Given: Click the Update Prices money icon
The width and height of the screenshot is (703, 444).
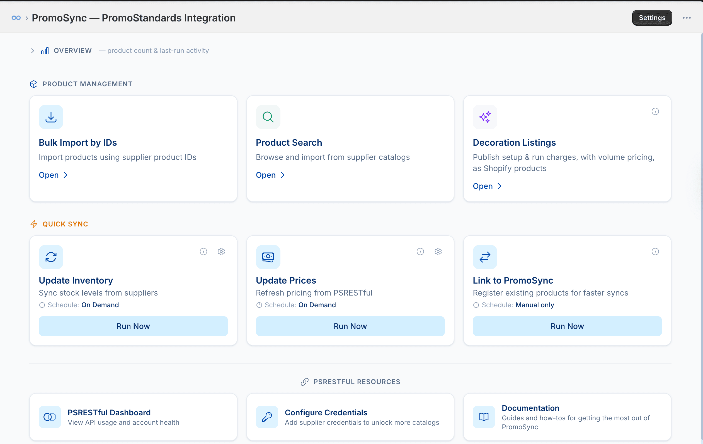Looking at the screenshot, I should (x=268, y=257).
